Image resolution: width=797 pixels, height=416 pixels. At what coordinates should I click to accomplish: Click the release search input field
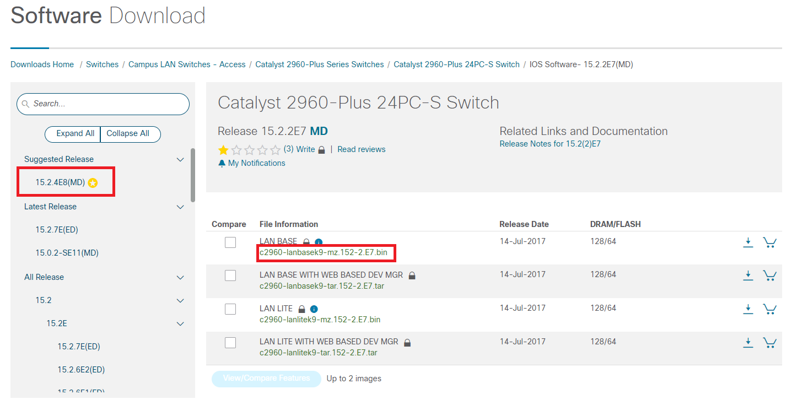point(103,104)
